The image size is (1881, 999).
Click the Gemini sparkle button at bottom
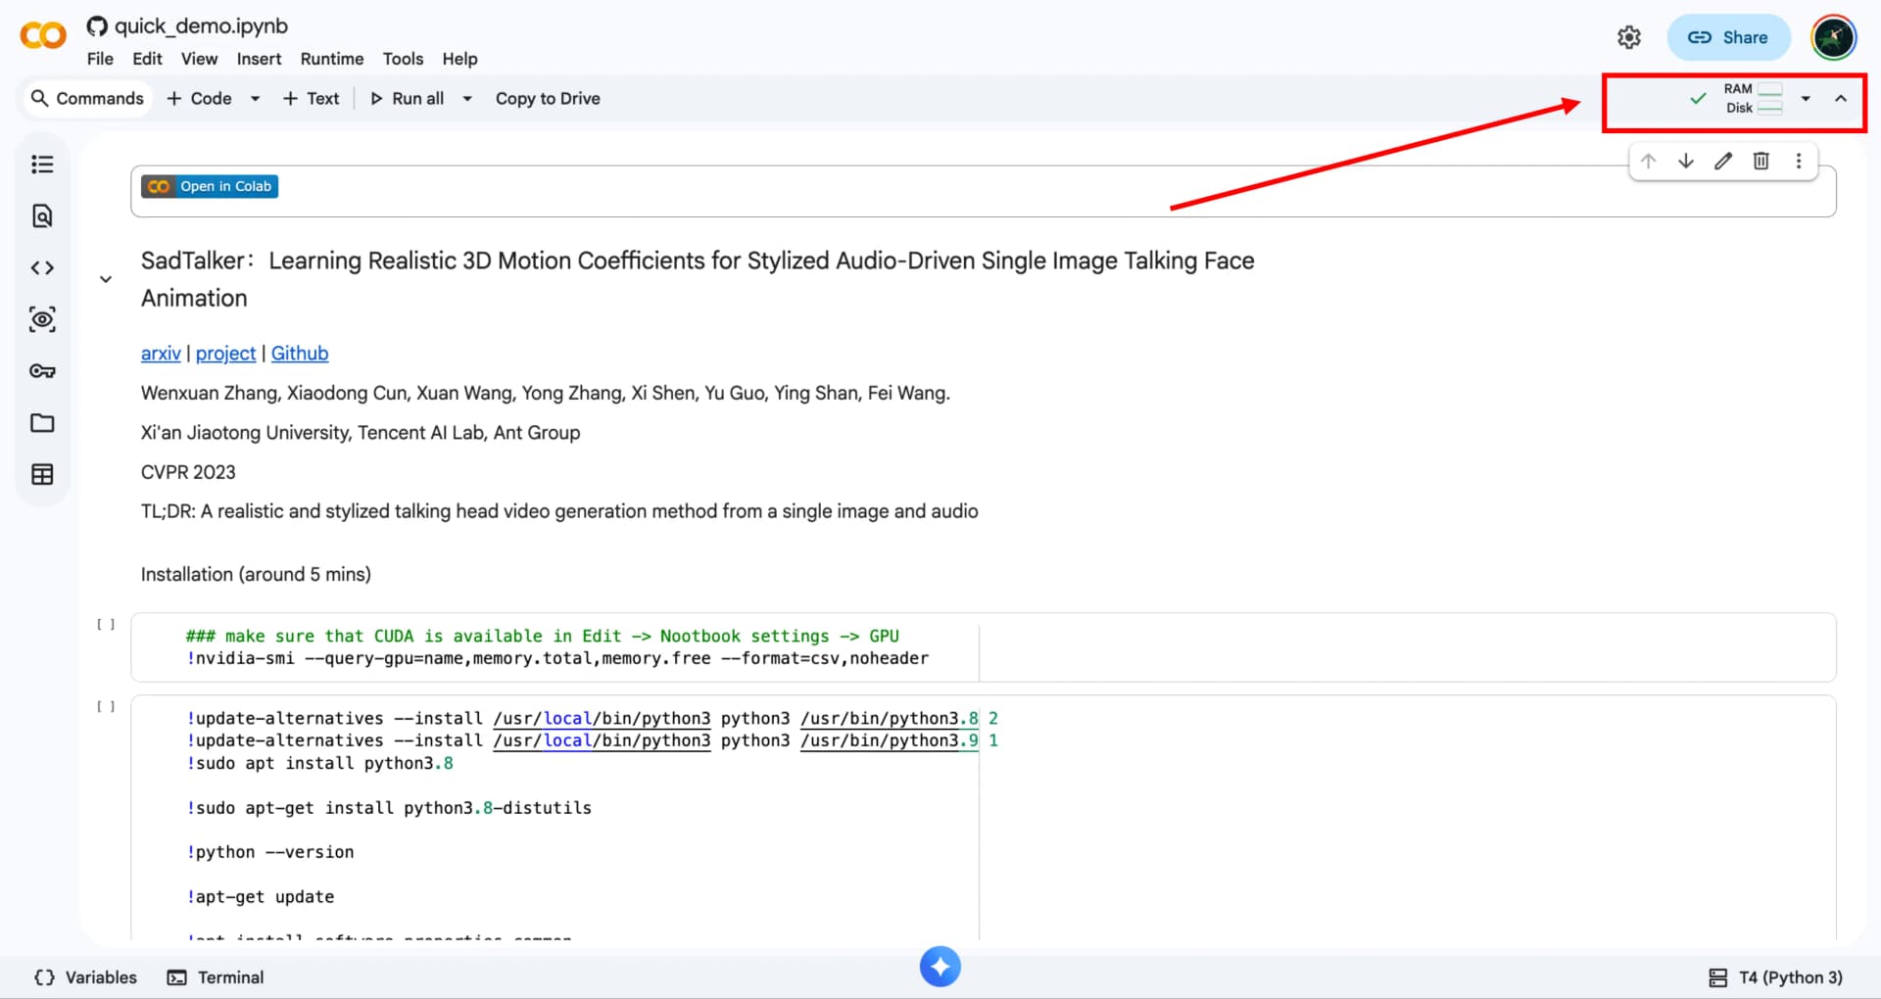point(940,967)
